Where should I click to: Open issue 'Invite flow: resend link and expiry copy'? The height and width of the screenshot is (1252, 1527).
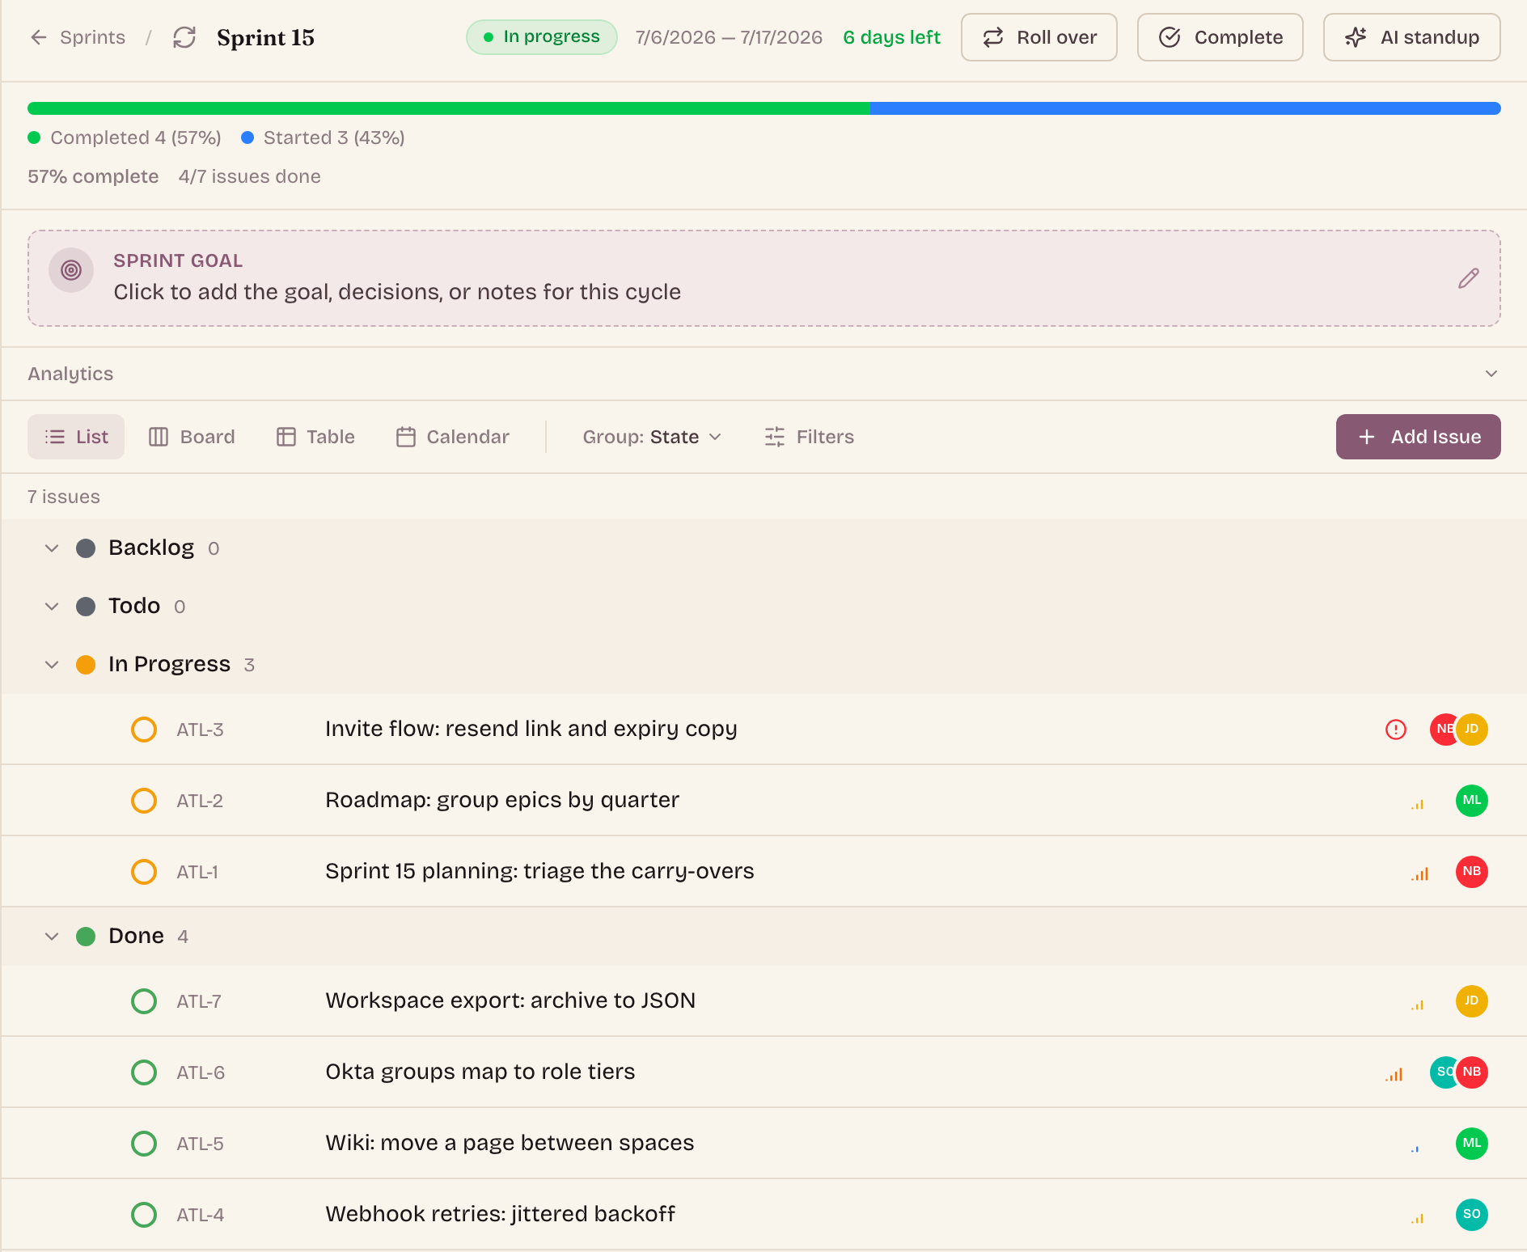click(x=531, y=729)
